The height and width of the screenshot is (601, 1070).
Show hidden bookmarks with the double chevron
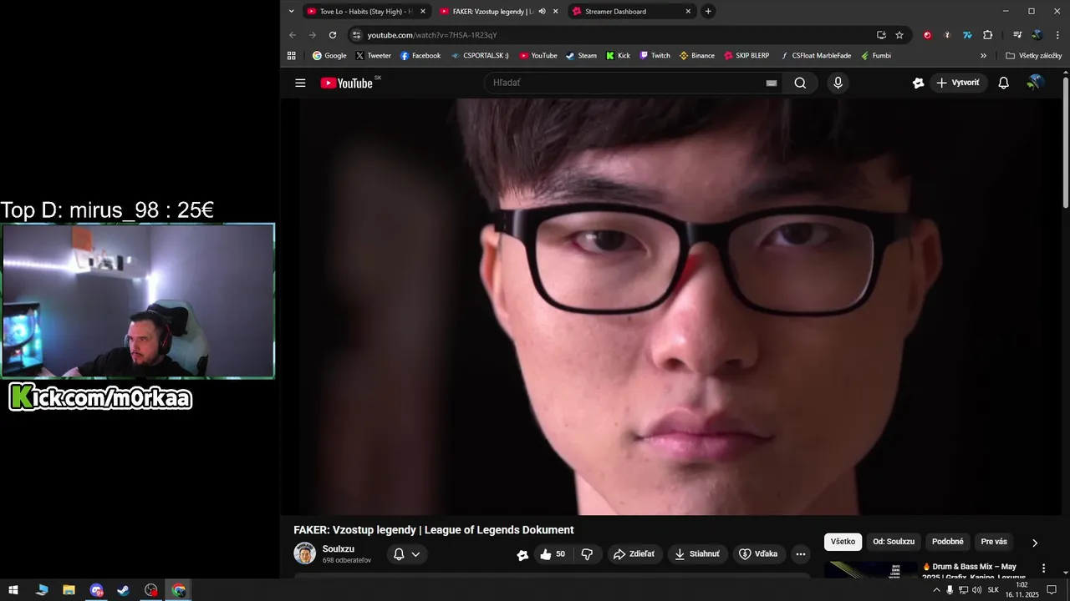983,56
